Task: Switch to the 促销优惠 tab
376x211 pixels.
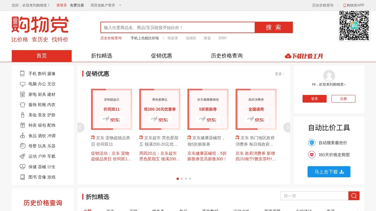Action: [x=162, y=56]
